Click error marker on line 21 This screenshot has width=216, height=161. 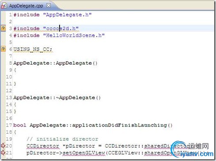3,153
